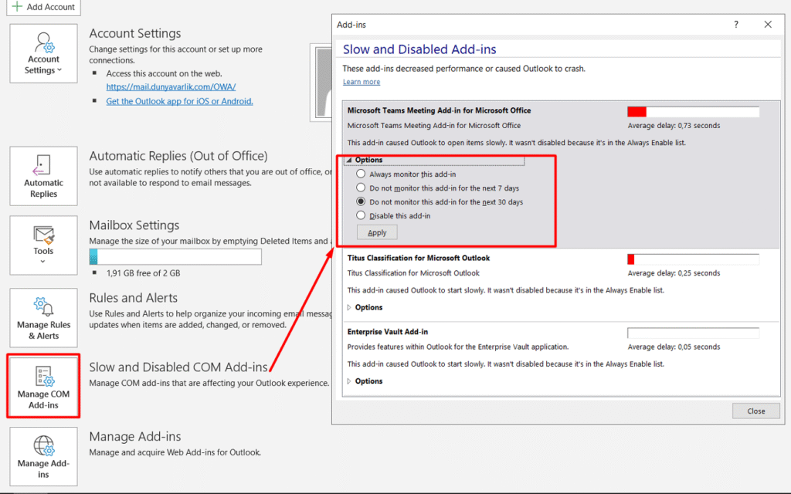Select Always monitor this add-in option
Screen dimensions: 791x494
(x=361, y=174)
